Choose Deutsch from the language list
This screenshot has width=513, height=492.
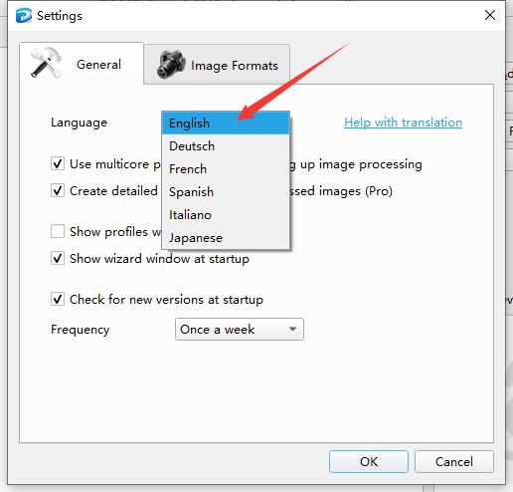pyautogui.click(x=226, y=146)
